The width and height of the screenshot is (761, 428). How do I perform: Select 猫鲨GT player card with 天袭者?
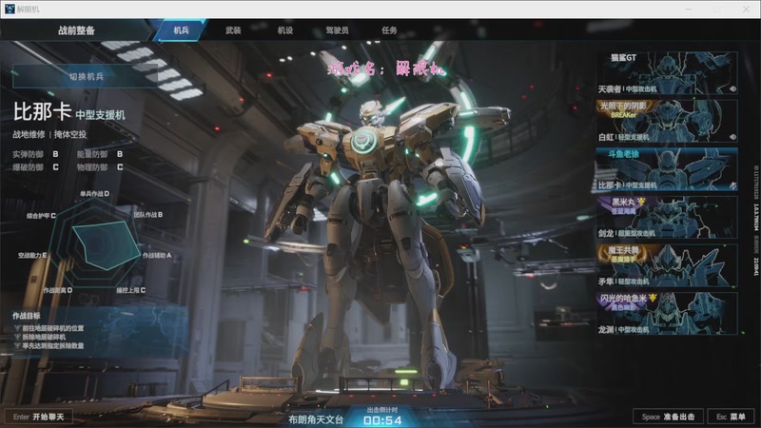pos(668,73)
